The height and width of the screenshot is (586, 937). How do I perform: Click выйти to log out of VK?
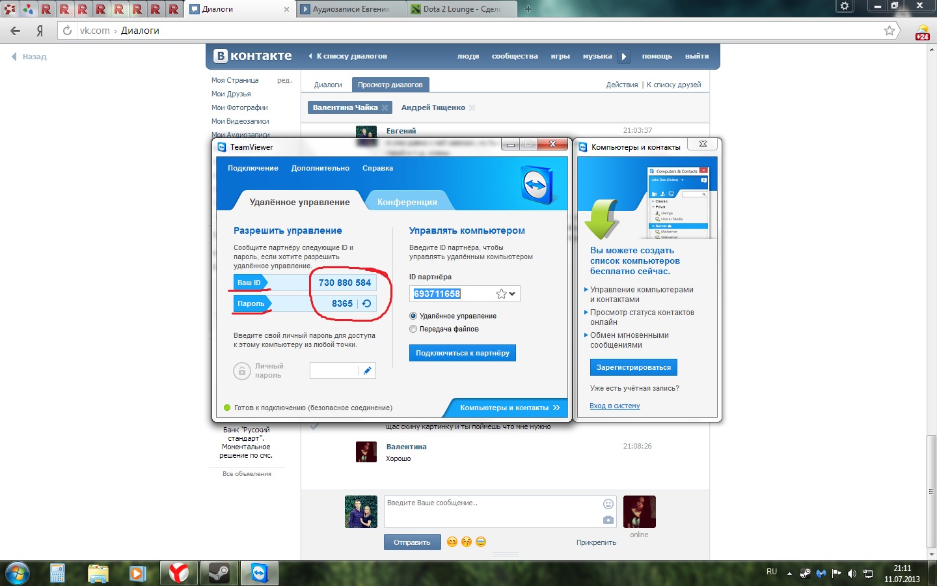pos(697,56)
